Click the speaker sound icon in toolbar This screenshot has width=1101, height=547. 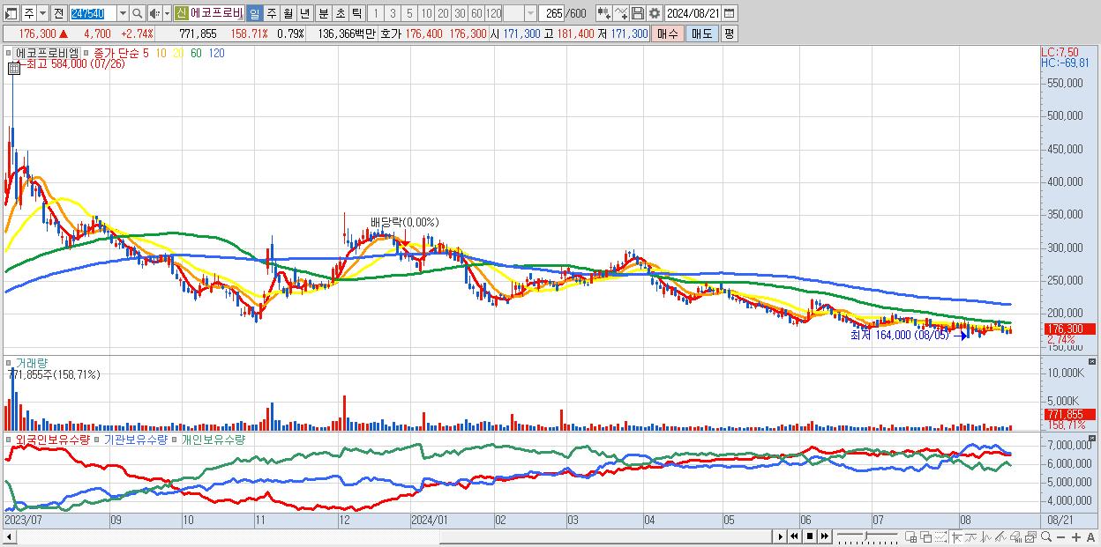coord(154,13)
